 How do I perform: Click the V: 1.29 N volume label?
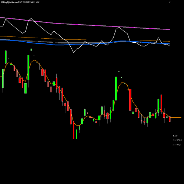tap(177, 140)
